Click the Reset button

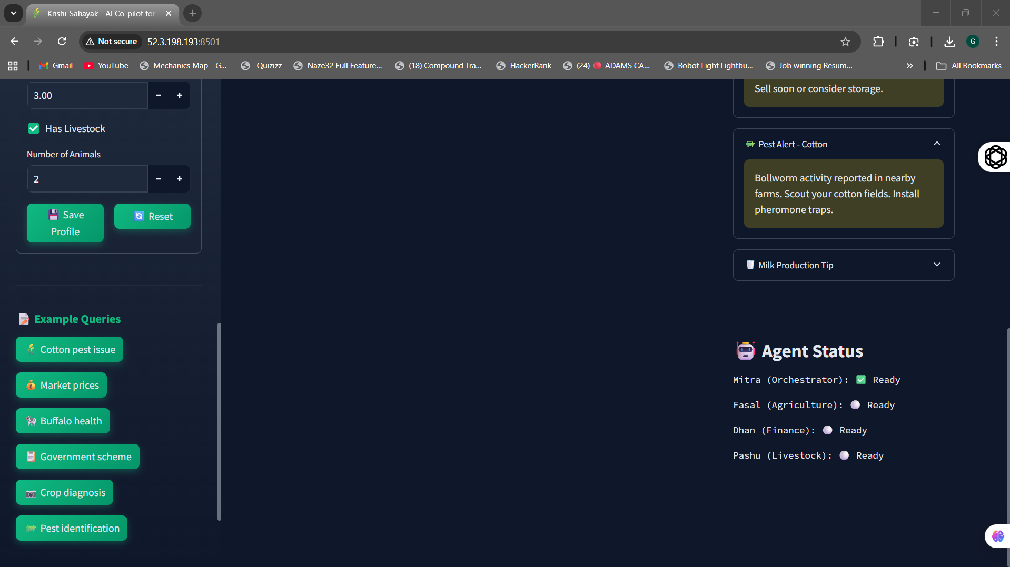pyautogui.click(x=153, y=216)
